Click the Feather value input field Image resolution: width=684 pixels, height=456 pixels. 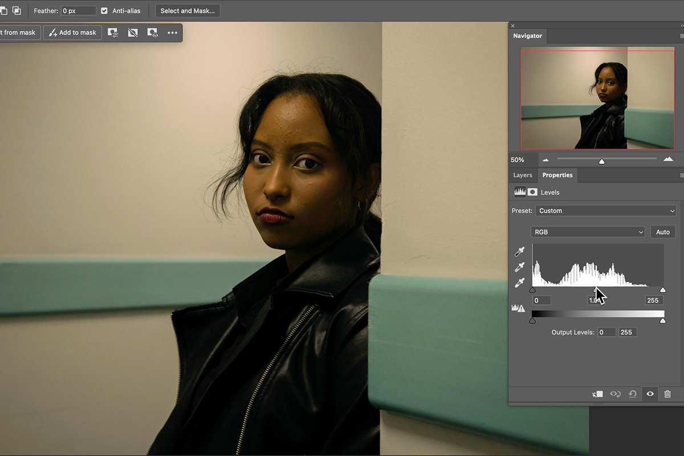[x=78, y=10]
